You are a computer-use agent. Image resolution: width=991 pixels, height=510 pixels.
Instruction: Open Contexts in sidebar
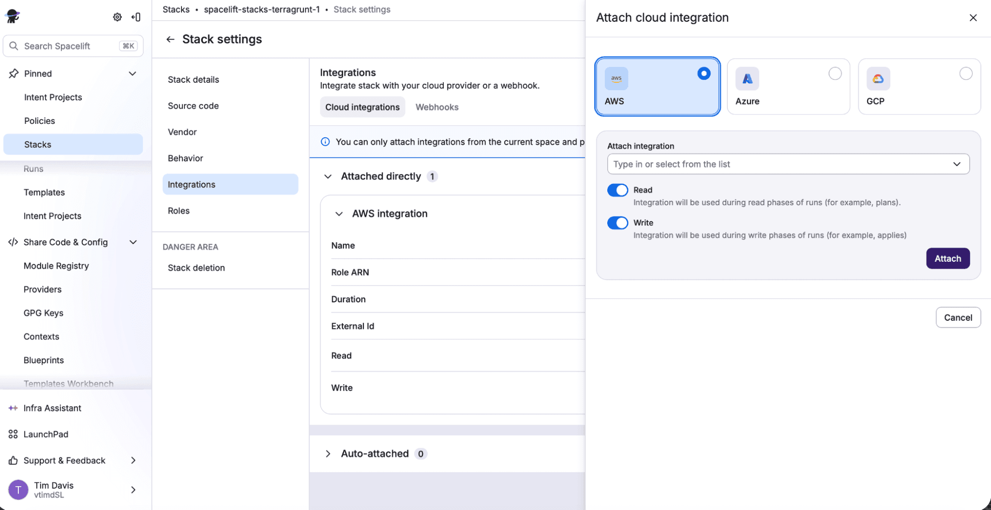click(x=41, y=337)
